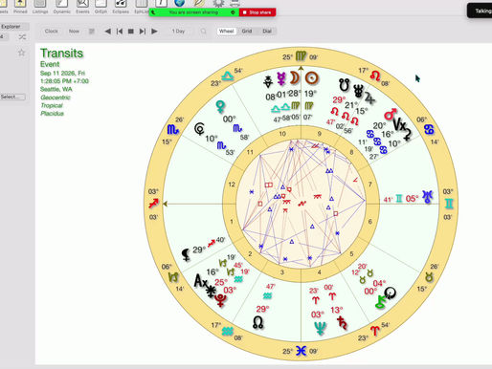This screenshot has height=369, width=492.
Task: Click the Neptune glyph at 03° Aries
Action: coord(320,328)
